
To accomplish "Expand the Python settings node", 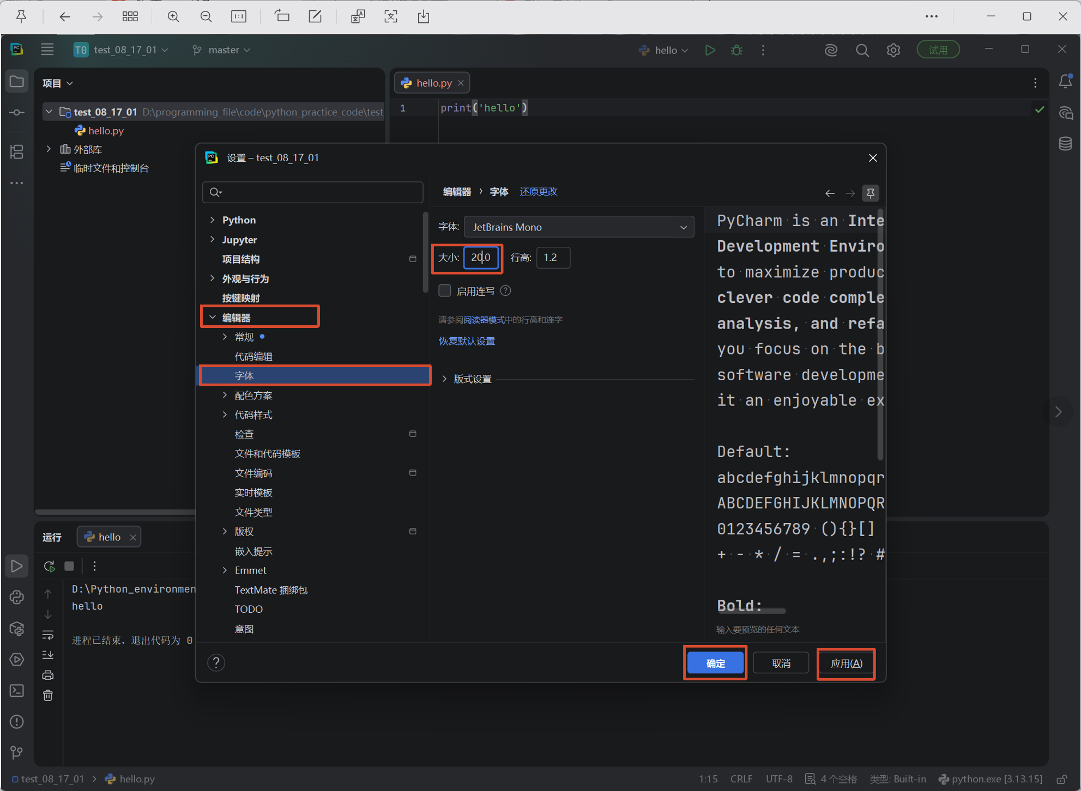I will (213, 220).
